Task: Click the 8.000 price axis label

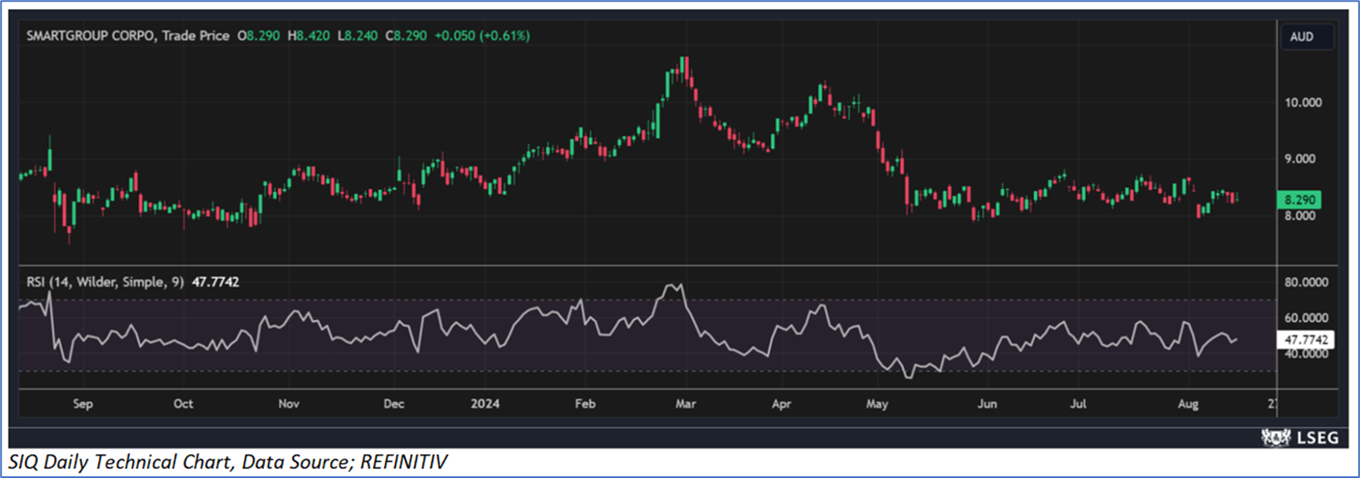Action: [x=1300, y=216]
